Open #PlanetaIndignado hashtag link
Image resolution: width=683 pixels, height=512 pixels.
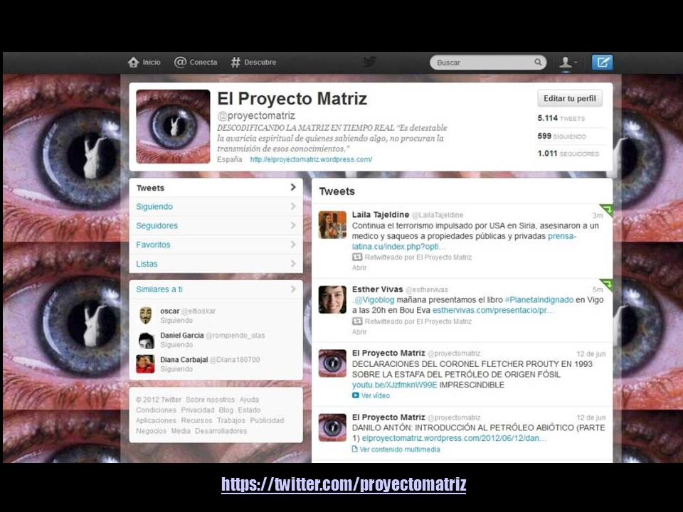coord(539,300)
